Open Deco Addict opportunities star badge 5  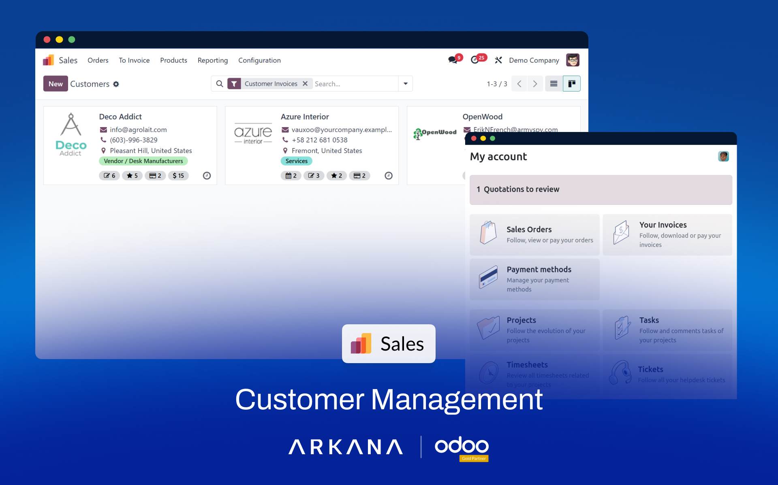coord(132,176)
